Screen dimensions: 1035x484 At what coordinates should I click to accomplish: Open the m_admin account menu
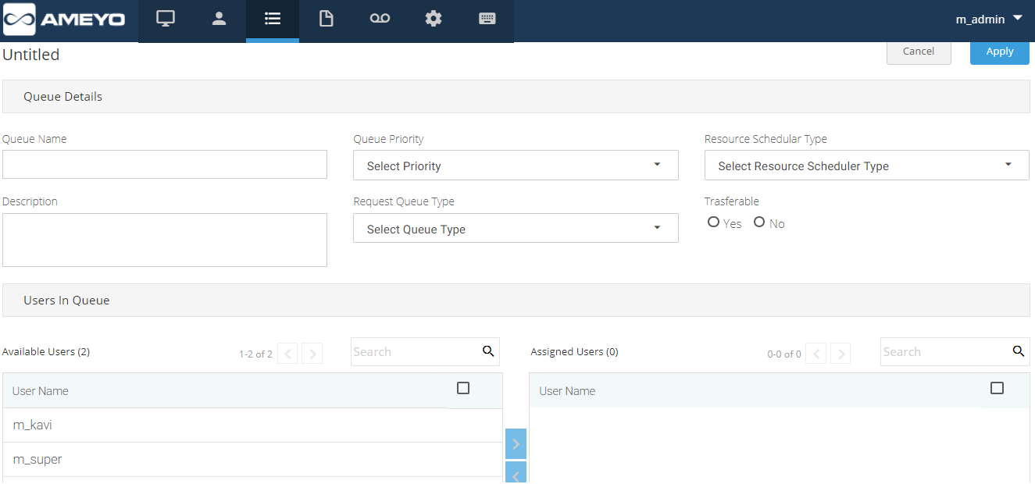[989, 20]
